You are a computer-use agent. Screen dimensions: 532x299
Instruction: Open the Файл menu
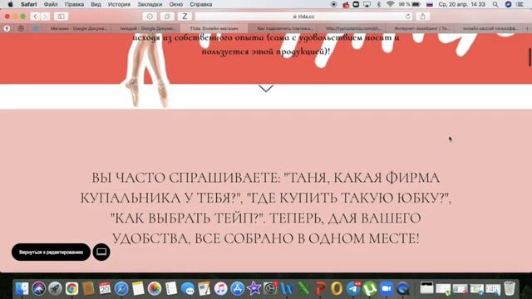click(x=51, y=4)
